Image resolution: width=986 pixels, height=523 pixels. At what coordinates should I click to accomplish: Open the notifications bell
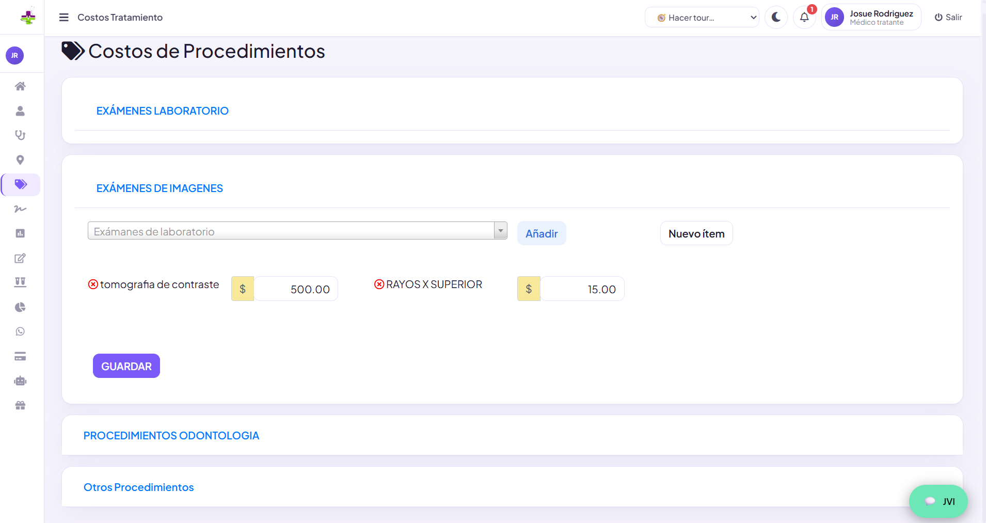click(x=804, y=18)
